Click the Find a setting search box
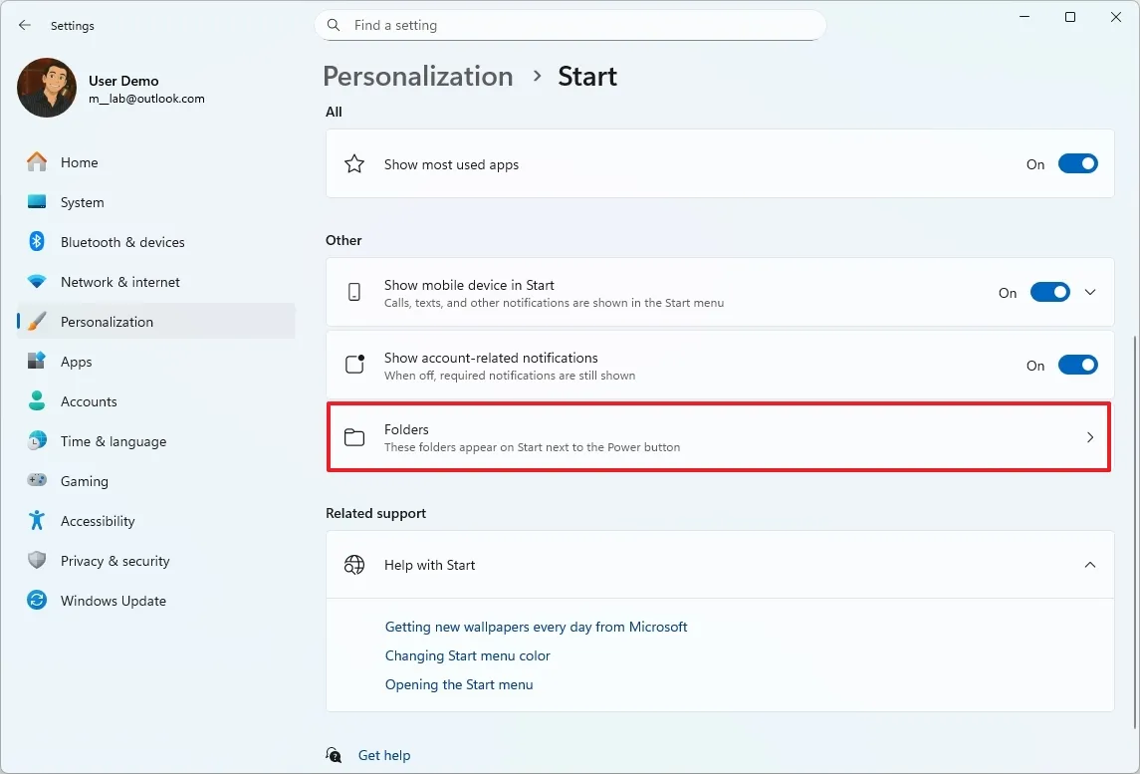This screenshot has height=774, width=1140. point(570,25)
